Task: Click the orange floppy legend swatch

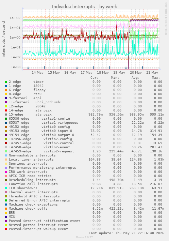Action: (6, 90)
